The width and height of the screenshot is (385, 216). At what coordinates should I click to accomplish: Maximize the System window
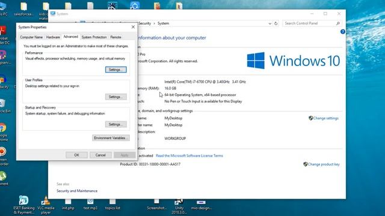(325, 14)
